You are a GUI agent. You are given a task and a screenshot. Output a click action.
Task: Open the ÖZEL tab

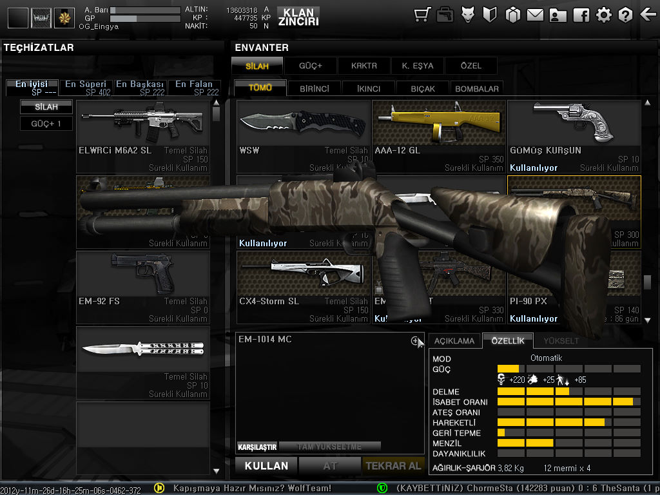[471, 66]
